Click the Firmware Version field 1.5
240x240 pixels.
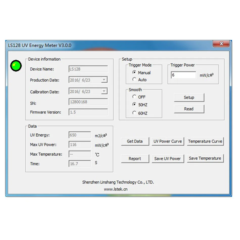tap(88, 112)
